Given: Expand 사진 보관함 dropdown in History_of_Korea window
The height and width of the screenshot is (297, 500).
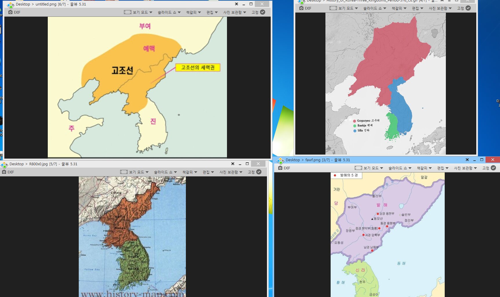Looking at the screenshot, I should point(440,8).
